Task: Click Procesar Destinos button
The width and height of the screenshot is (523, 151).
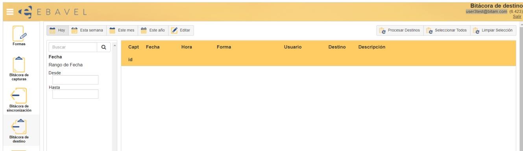Action: point(400,30)
